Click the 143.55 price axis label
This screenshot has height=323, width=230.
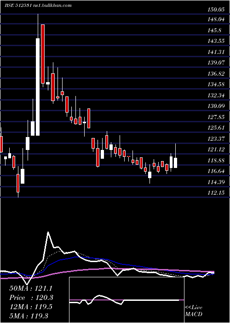(x=216, y=41)
